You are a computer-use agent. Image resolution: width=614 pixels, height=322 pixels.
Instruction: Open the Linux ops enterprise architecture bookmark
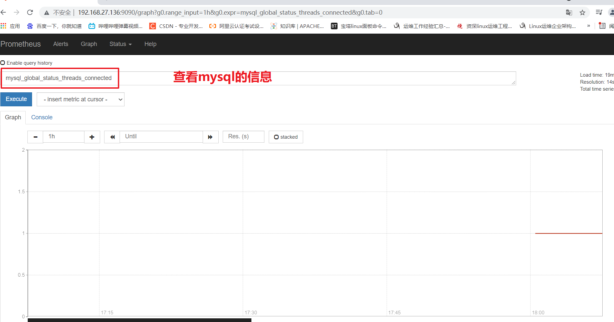pos(548,26)
